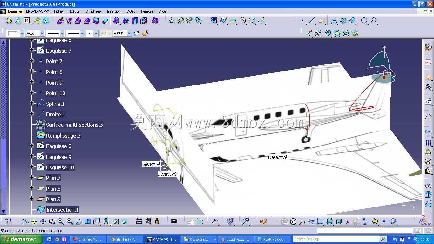Click the selection arrow tool on right toolbar
Image resolution: width=434 pixels, height=244 pixels.
coord(428,77)
